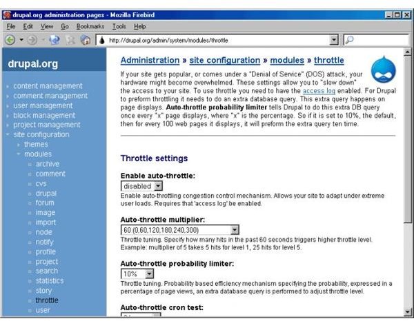
Task: Open the cvs module link
Action: [x=41, y=183]
